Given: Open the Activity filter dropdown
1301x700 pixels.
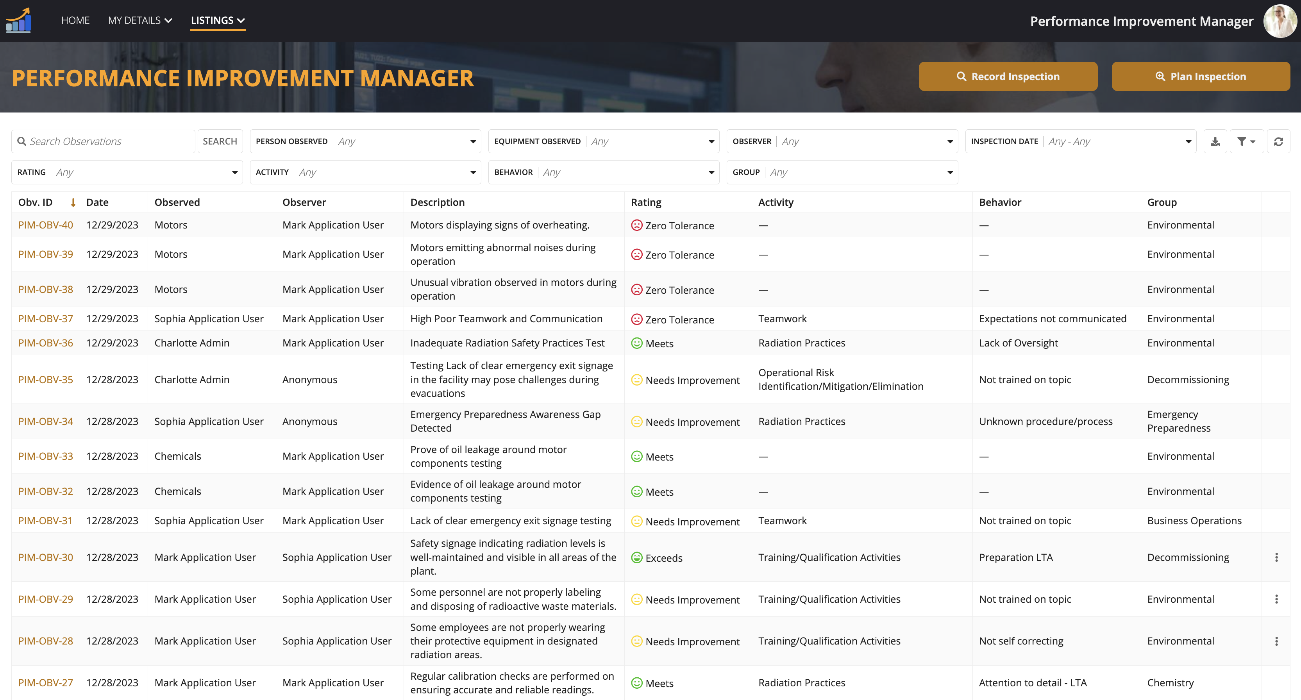Looking at the screenshot, I should coord(365,172).
